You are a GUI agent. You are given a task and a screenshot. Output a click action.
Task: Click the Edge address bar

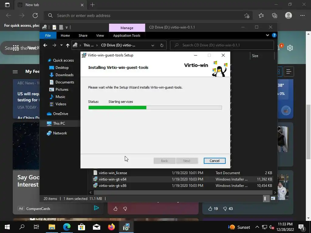coord(147,15)
